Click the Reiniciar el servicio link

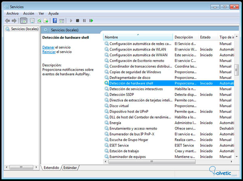[x=49, y=52]
